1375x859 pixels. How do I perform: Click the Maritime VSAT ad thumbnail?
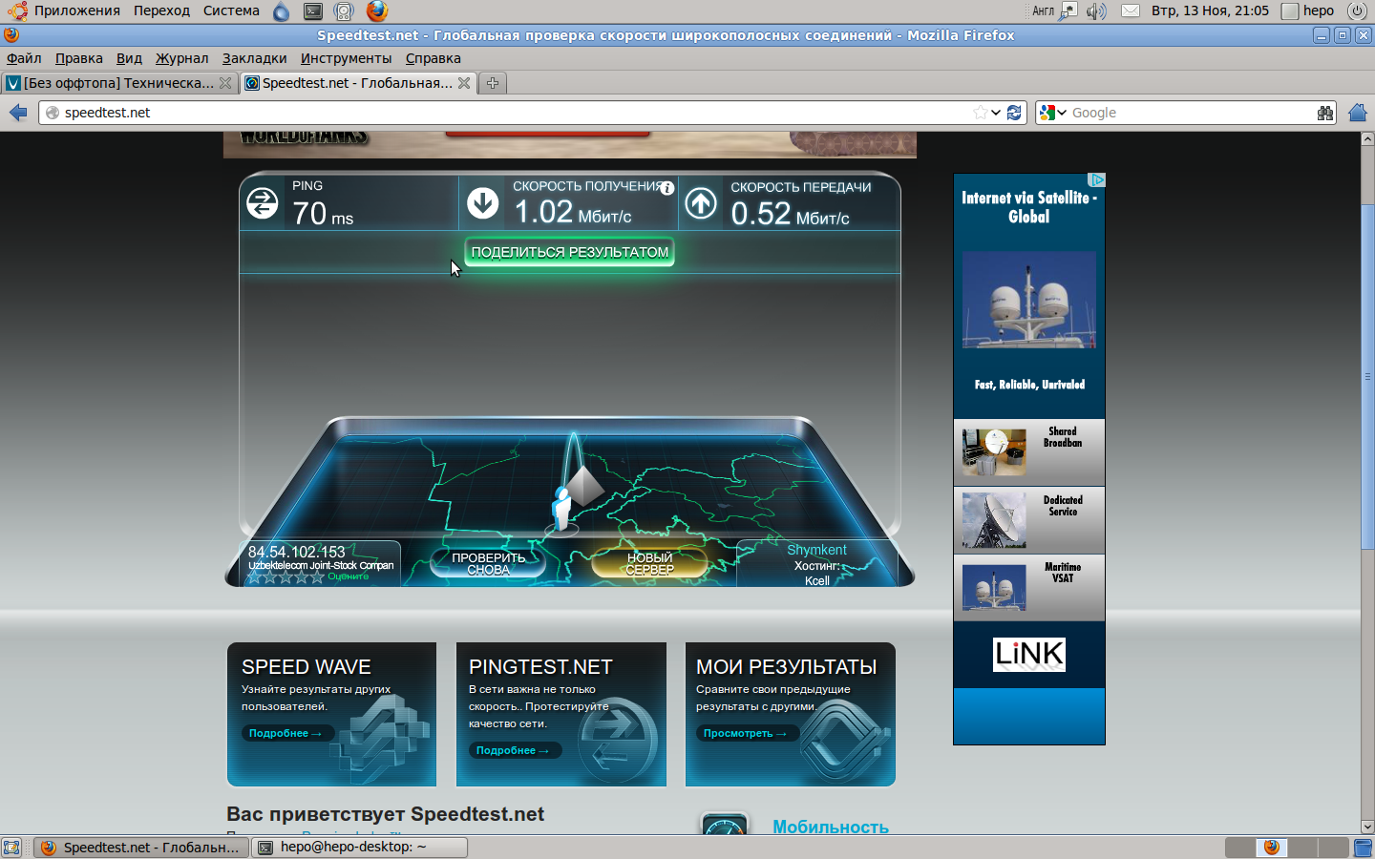[x=994, y=587]
